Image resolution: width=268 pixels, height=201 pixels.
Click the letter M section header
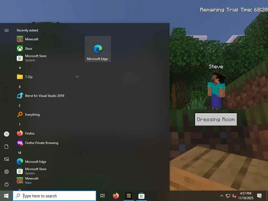pos(20,153)
